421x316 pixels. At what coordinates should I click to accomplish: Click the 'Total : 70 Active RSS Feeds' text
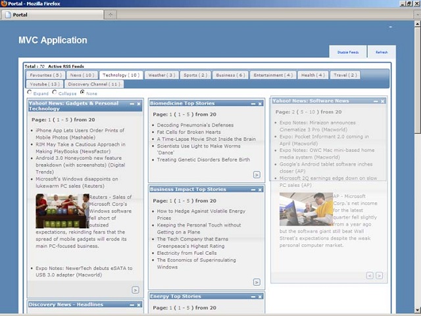click(54, 66)
